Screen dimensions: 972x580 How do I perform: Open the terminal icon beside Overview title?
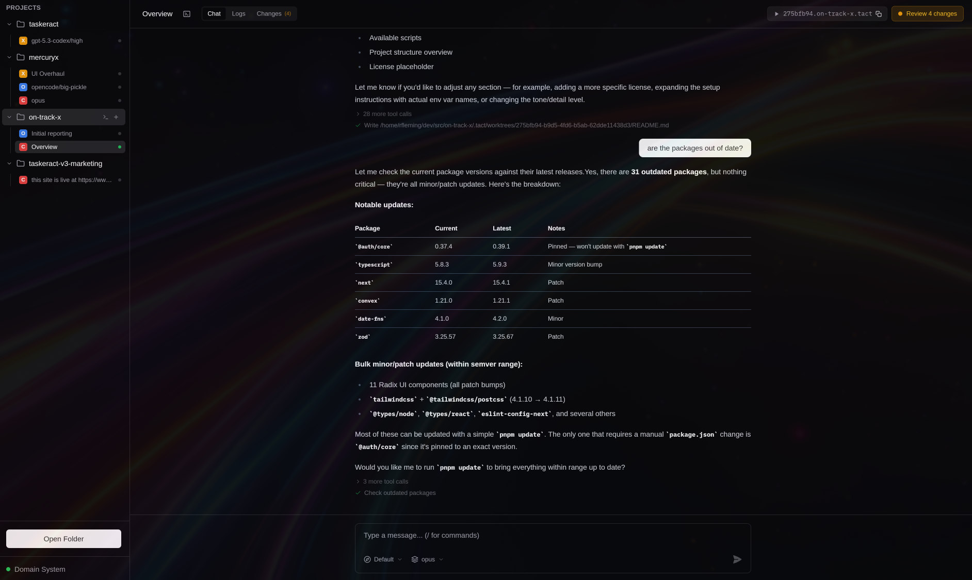coord(186,14)
